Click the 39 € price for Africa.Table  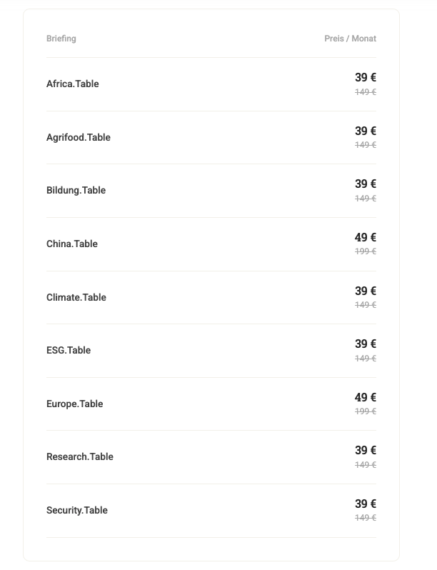click(366, 77)
